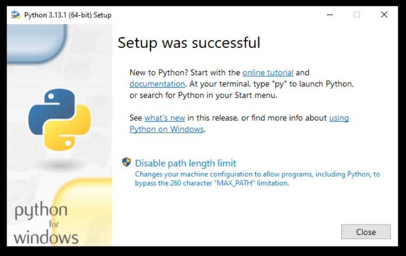Close the window using title bar X
The width and height of the screenshot is (406, 256).
click(384, 15)
